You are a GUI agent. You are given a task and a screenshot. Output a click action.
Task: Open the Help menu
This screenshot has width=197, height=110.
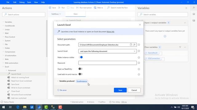click(43, 2)
